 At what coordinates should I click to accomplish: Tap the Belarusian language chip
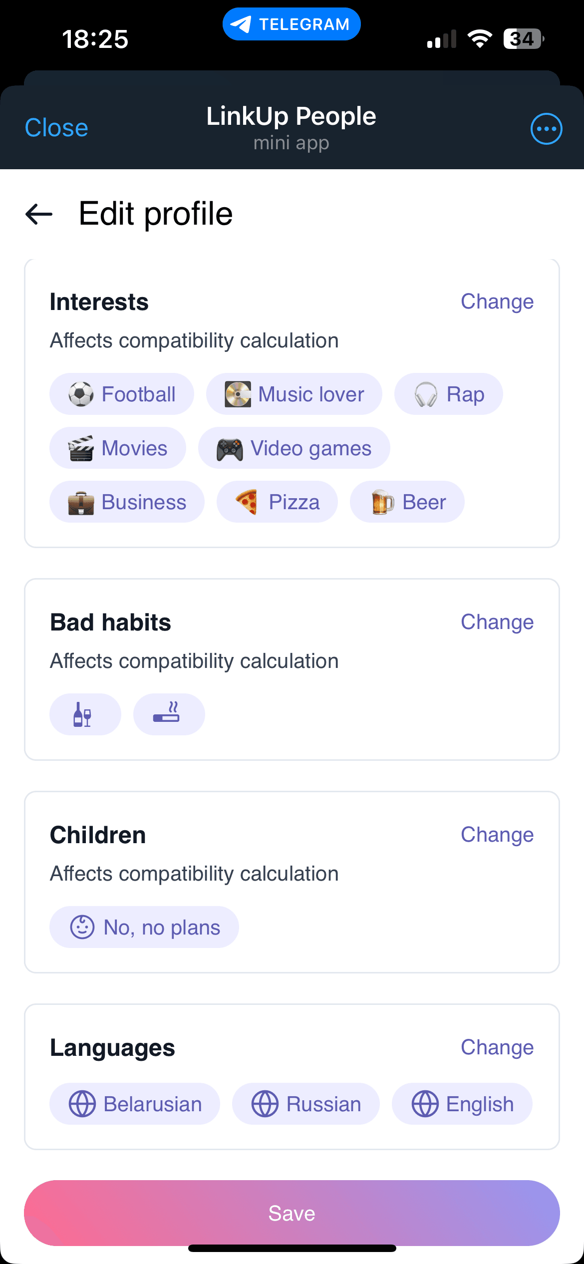pos(135,1104)
